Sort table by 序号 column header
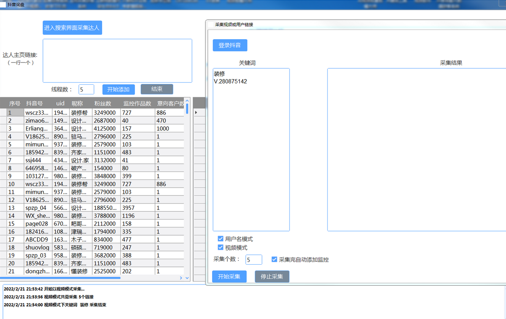 pos(15,103)
